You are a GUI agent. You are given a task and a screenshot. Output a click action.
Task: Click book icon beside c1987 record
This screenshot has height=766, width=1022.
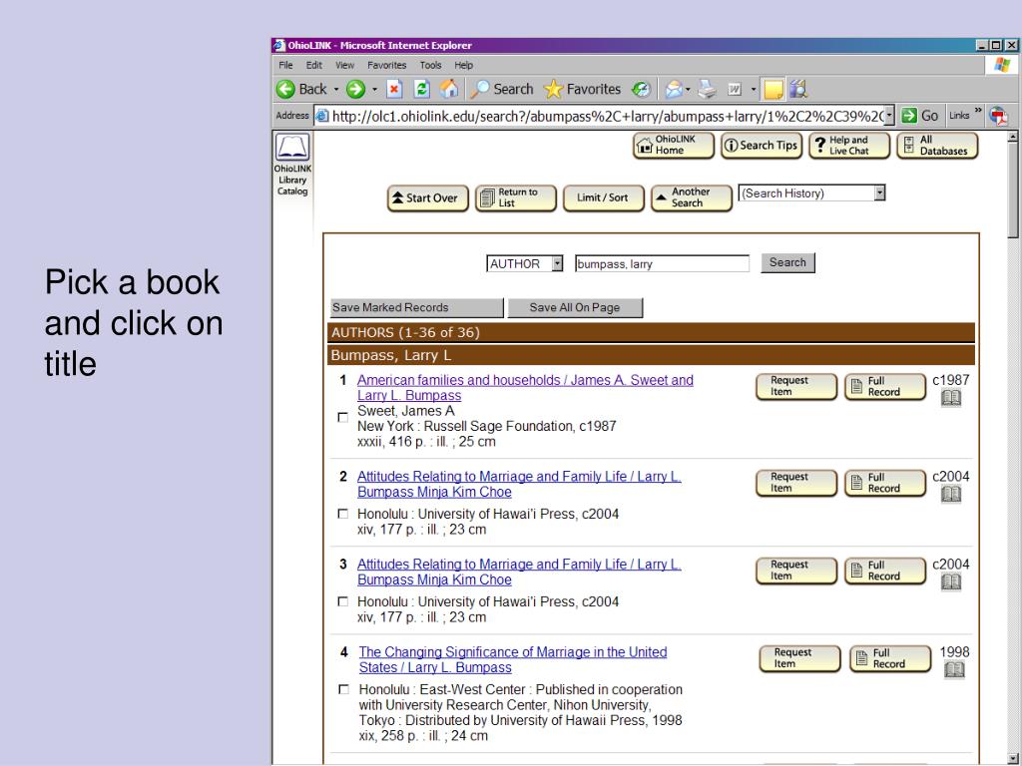pyautogui.click(x=951, y=397)
